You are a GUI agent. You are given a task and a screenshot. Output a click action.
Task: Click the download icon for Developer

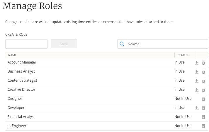click(197, 108)
